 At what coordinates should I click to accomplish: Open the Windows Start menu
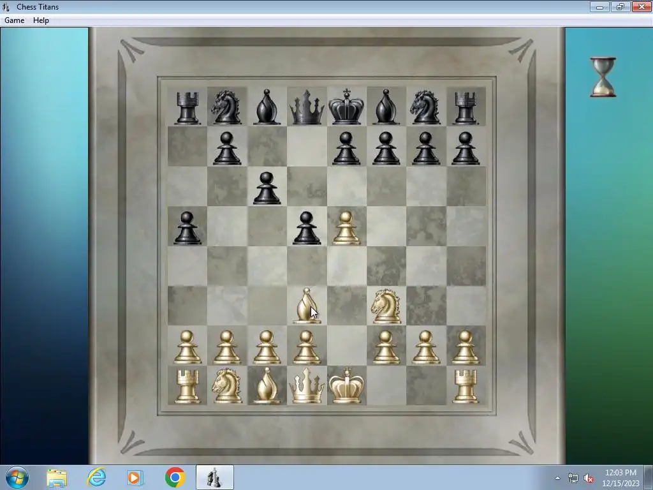point(17,477)
